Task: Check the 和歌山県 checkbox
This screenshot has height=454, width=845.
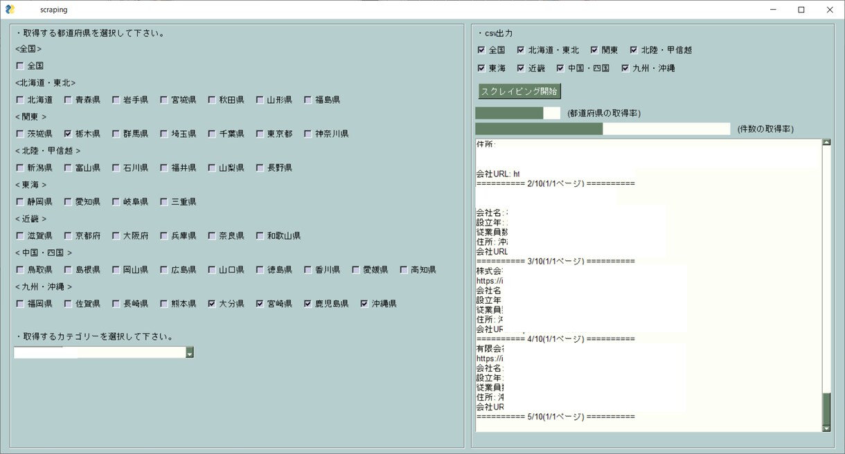Action: tap(260, 235)
